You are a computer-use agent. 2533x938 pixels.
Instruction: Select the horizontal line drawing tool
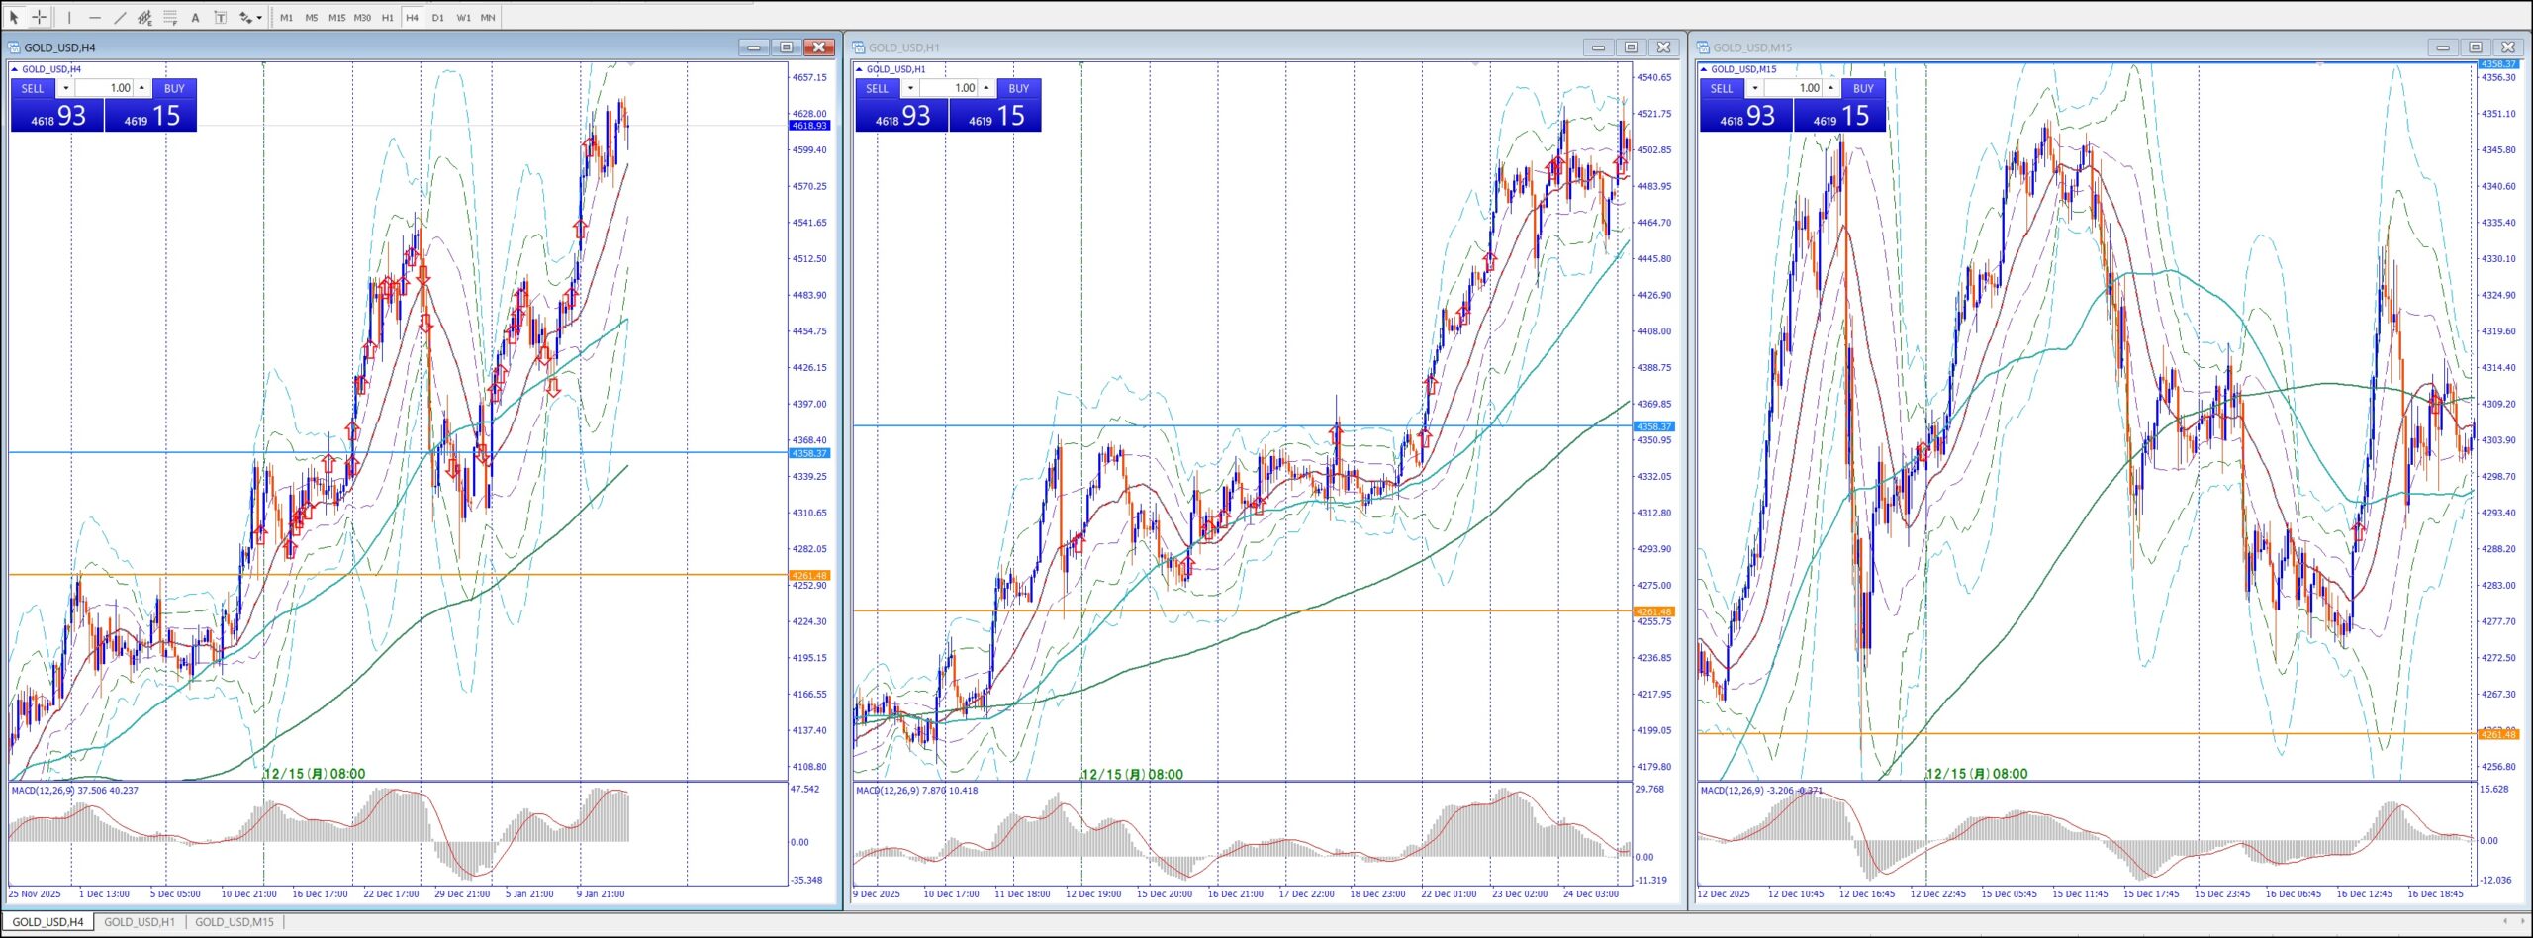coord(95,17)
